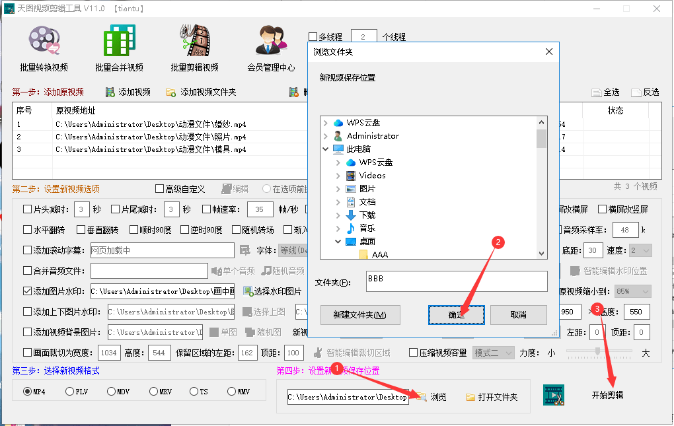Select 音乐 music folder in dialog tree
The image size is (674, 426).
pos(351,229)
